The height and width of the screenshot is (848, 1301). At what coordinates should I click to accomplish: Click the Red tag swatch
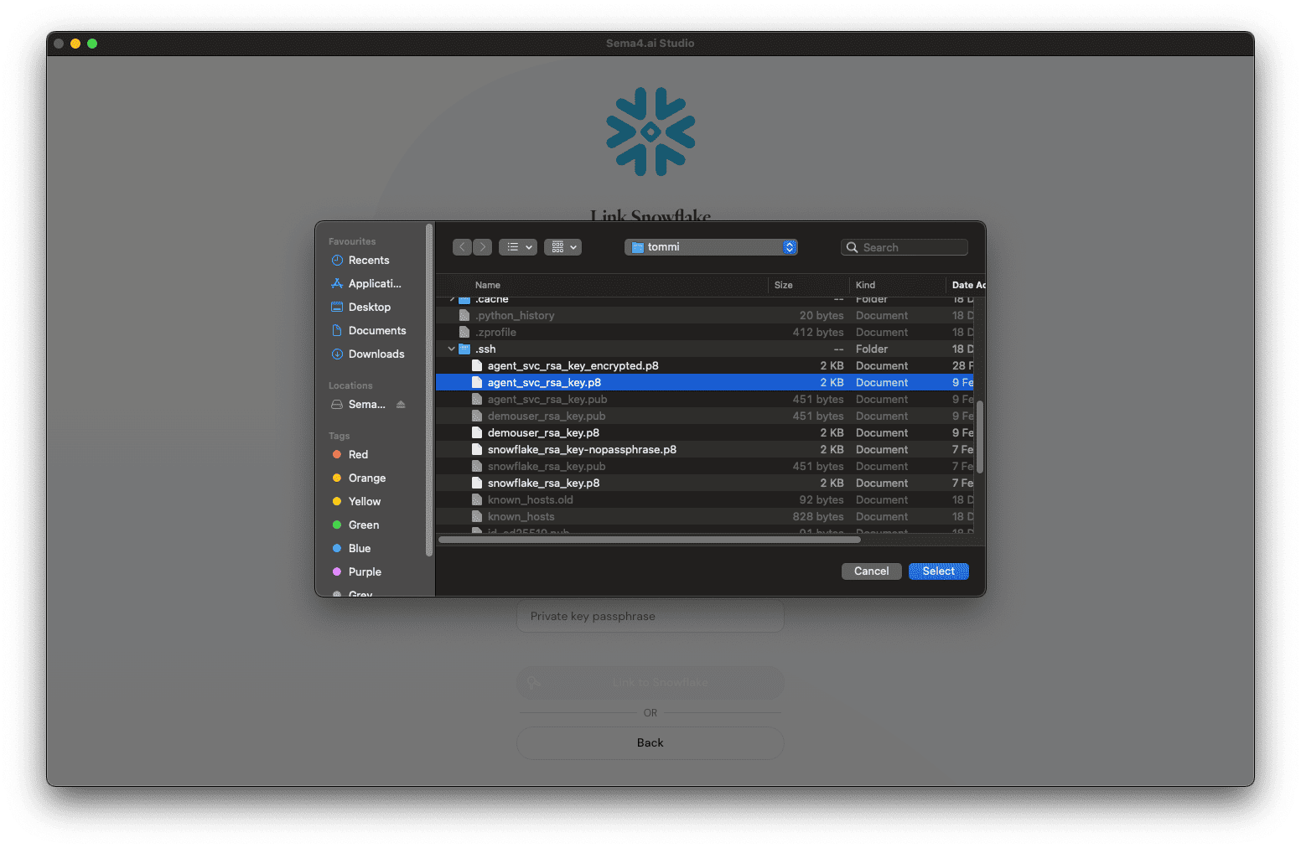pos(335,454)
